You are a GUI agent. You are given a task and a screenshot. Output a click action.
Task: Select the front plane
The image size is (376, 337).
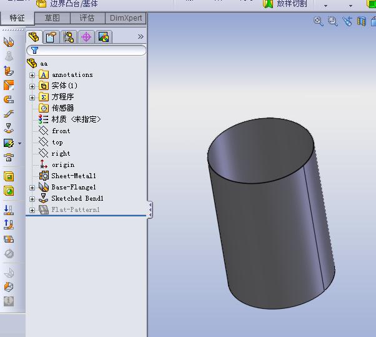[x=54, y=131]
